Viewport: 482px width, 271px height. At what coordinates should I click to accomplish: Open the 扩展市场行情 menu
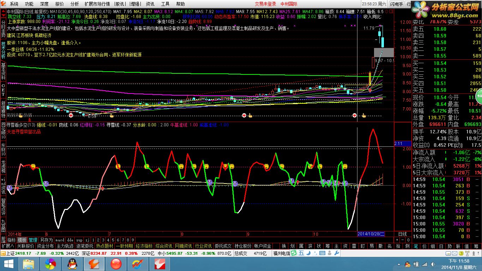click(x=97, y=4)
